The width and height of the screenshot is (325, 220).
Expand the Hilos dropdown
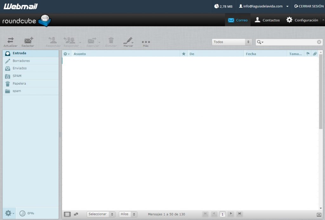[x=128, y=214]
